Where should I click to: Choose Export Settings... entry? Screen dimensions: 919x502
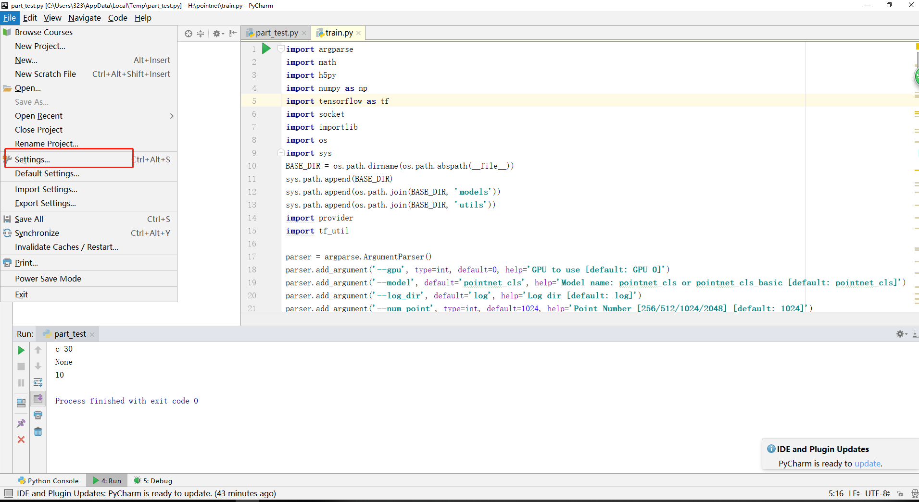[88, 203]
